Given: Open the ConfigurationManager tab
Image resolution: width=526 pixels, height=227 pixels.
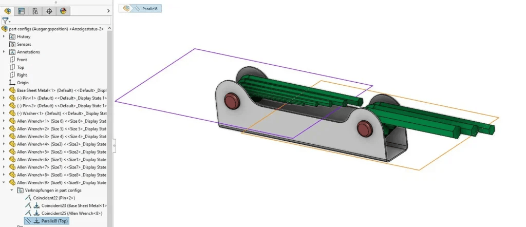Looking at the screenshot, I should point(35,11).
